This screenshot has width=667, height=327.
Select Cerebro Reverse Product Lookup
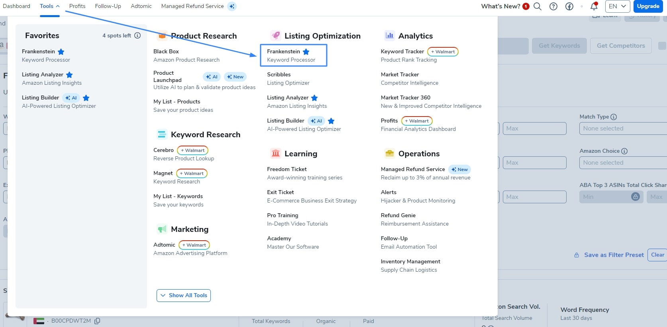click(184, 154)
